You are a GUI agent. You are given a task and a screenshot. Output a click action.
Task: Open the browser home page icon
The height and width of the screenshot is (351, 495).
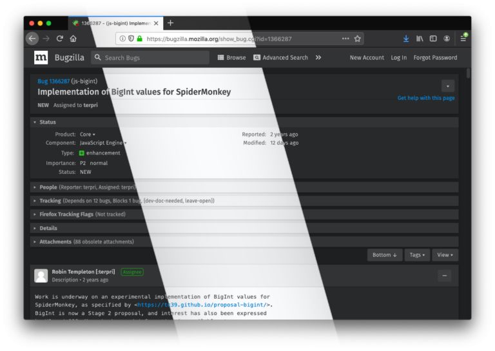[x=73, y=39]
